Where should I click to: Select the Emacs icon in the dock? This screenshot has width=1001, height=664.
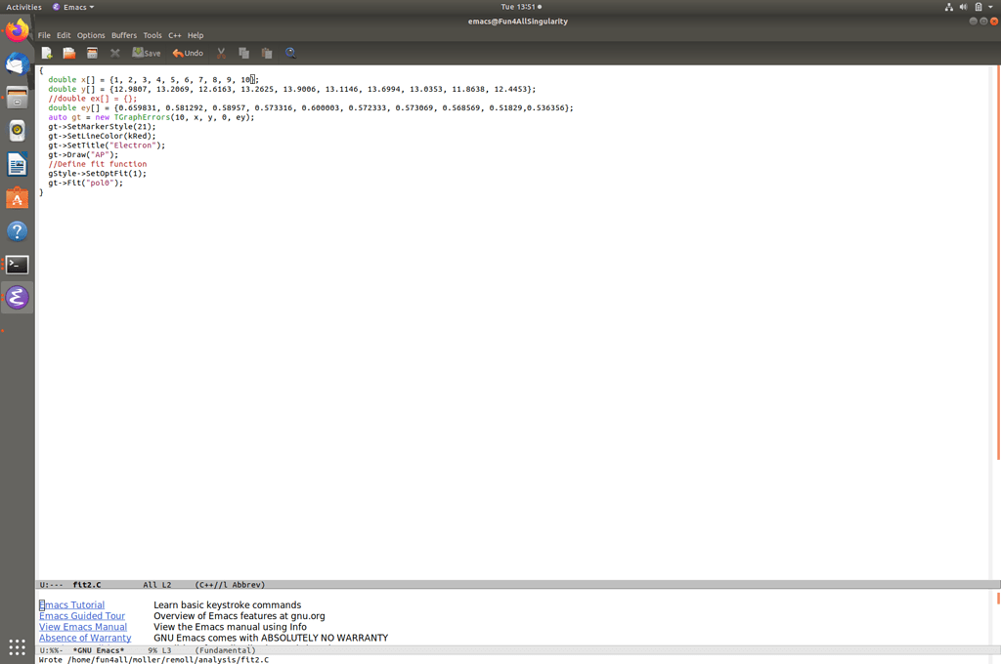17,297
